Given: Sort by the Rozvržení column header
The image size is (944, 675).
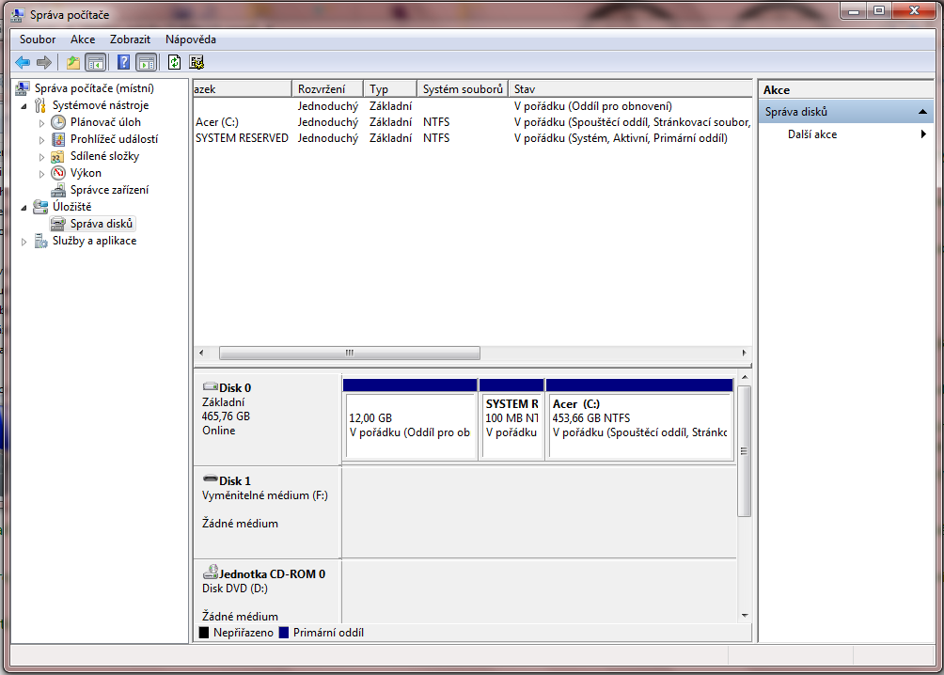Looking at the screenshot, I should (327, 88).
